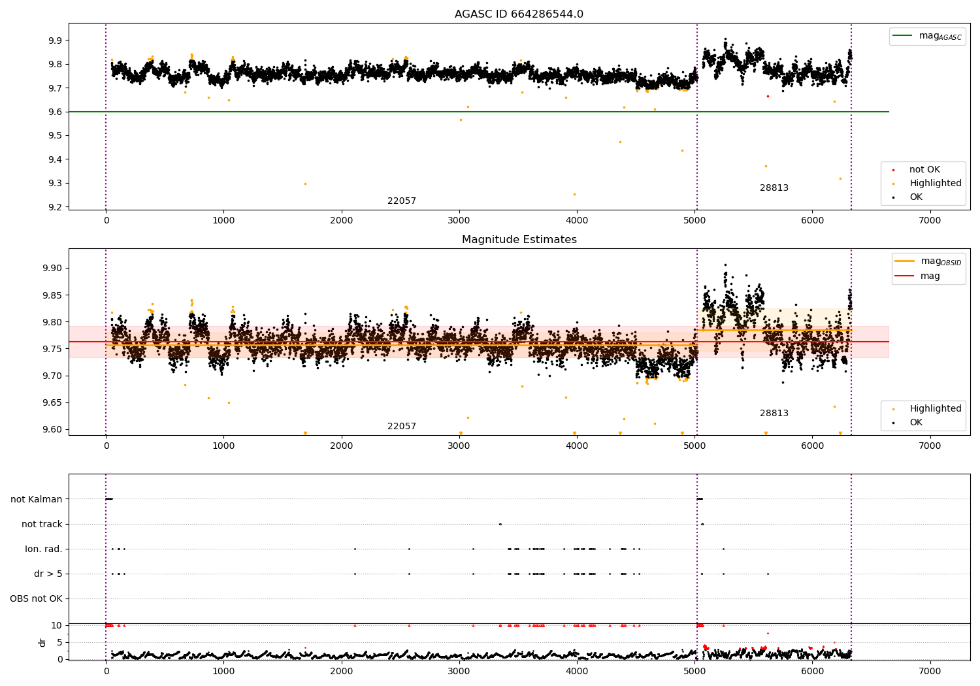Click the 'dr > 5' axis label

(x=48, y=574)
